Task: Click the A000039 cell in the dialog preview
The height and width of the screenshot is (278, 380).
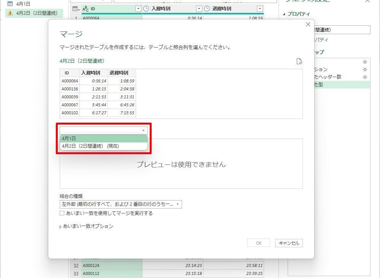Action: (70, 97)
